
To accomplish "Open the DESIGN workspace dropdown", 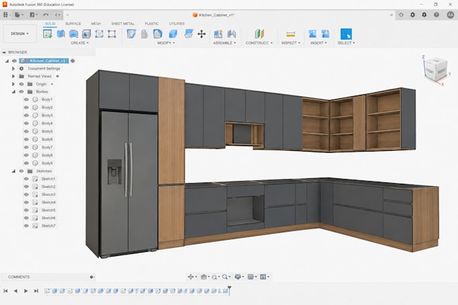I will coord(20,34).
